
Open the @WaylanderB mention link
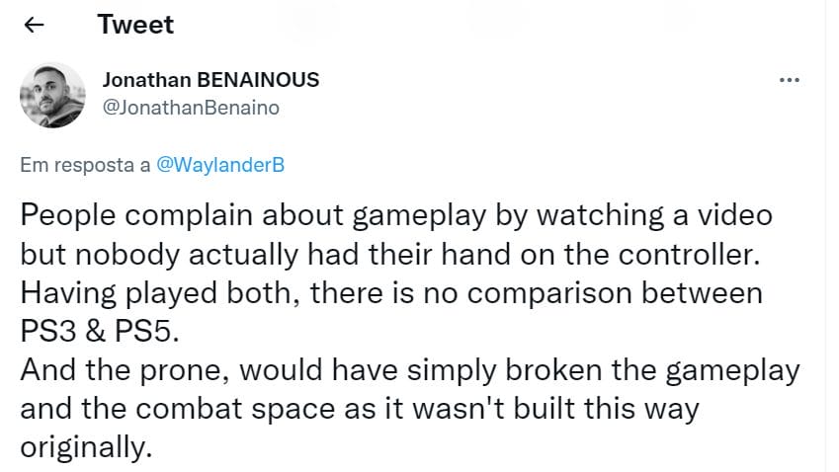coord(220,165)
